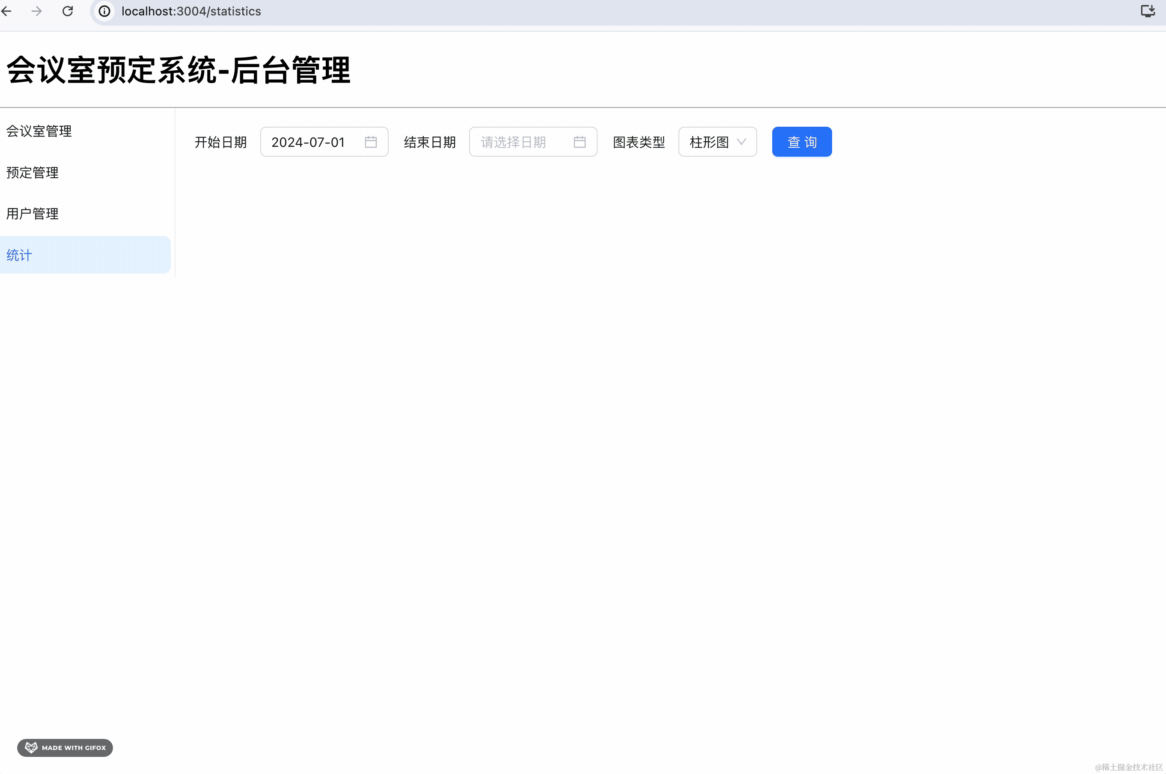
Task: Click the 图表类型 label
Action: coord(639,142)
